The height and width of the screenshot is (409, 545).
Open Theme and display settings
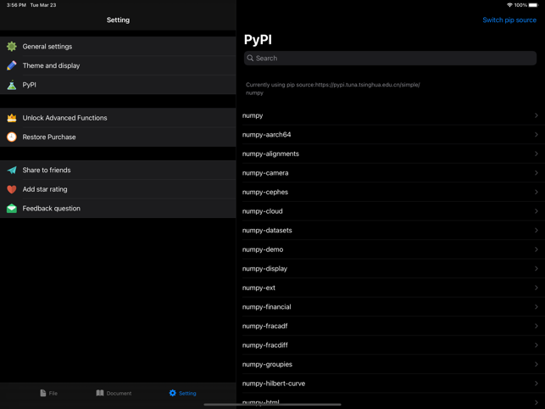(118, 65)
